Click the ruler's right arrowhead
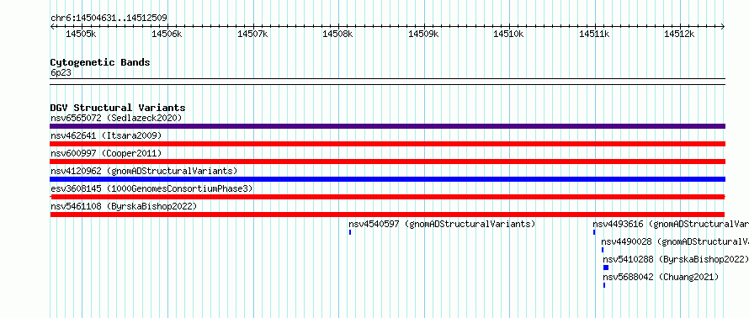The height and width of the screenshot is (318, 749). point(723,27)
